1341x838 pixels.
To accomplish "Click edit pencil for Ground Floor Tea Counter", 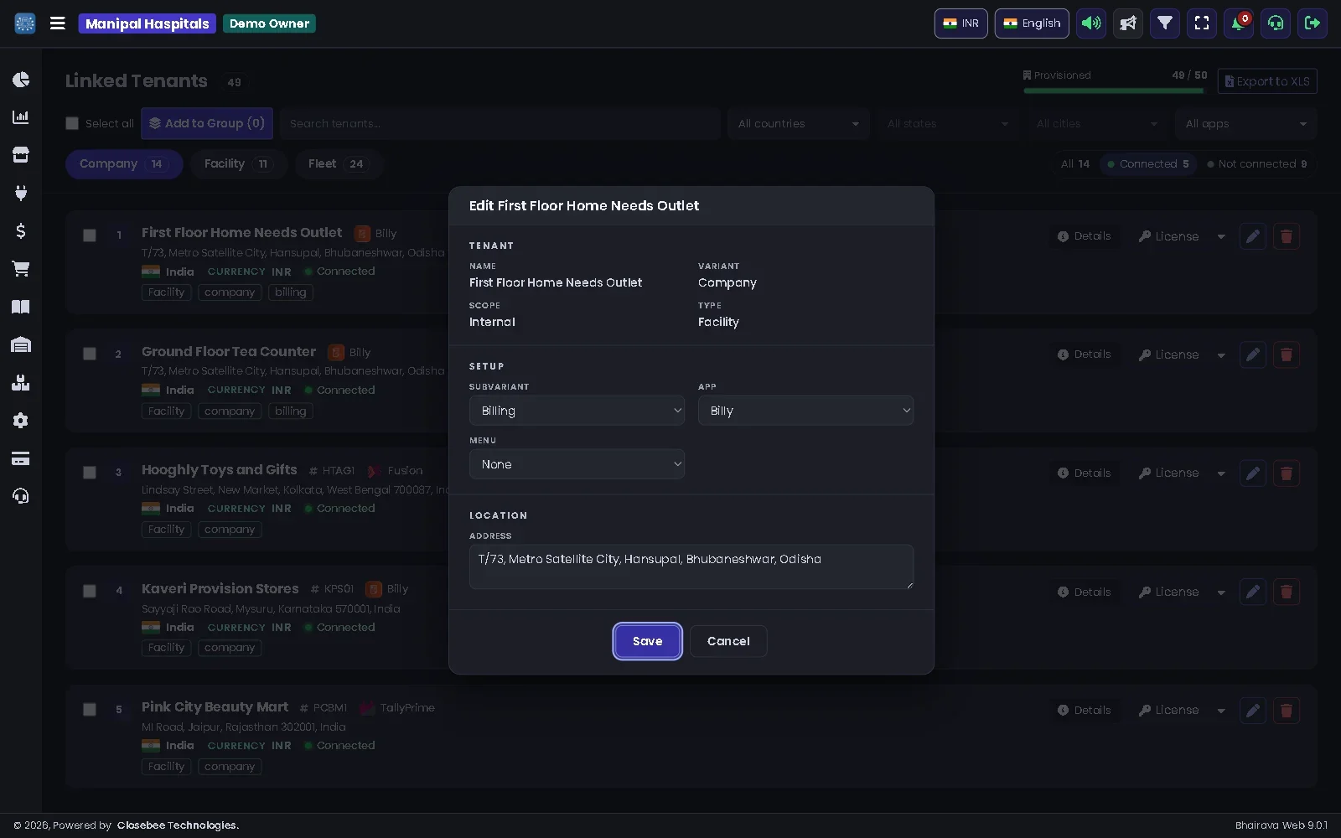I will click(x=1253, y=354).
